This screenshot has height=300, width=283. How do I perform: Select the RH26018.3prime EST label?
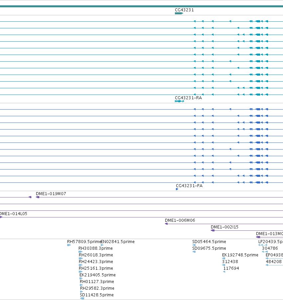coord(96,255)
